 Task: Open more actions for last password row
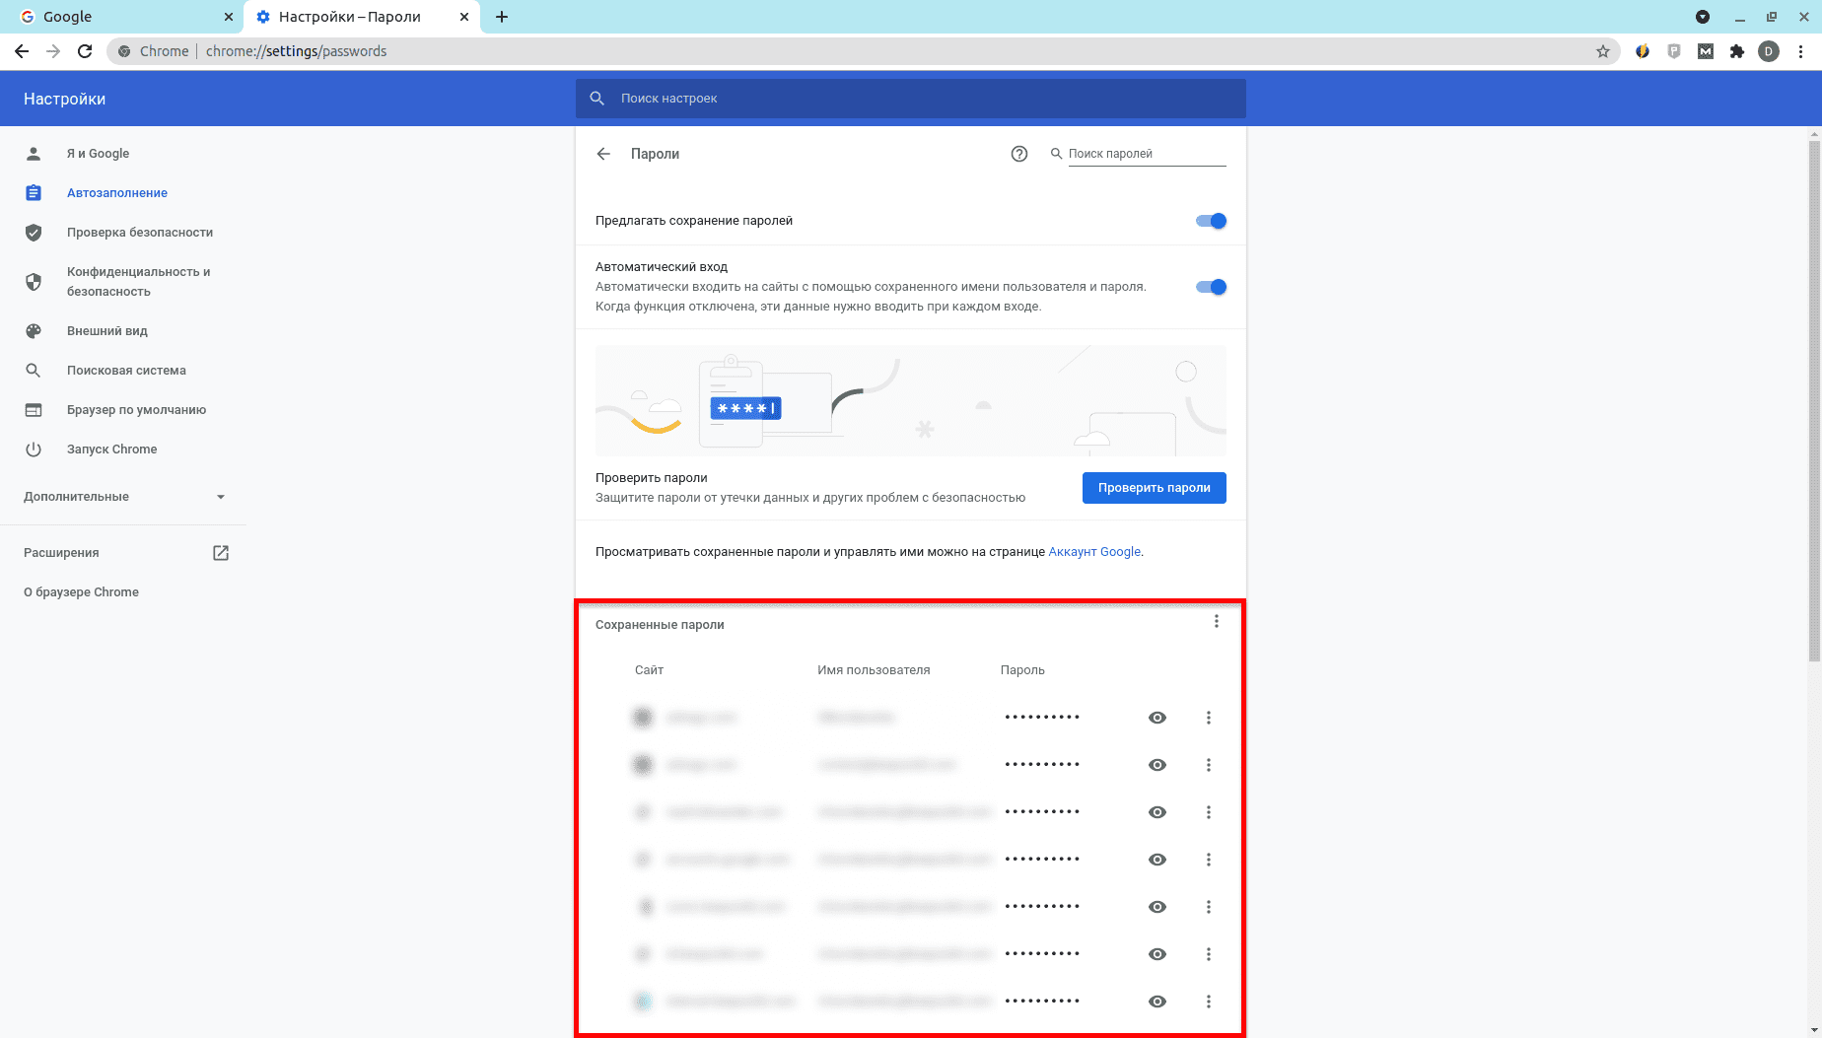tap(1209, 1002)
